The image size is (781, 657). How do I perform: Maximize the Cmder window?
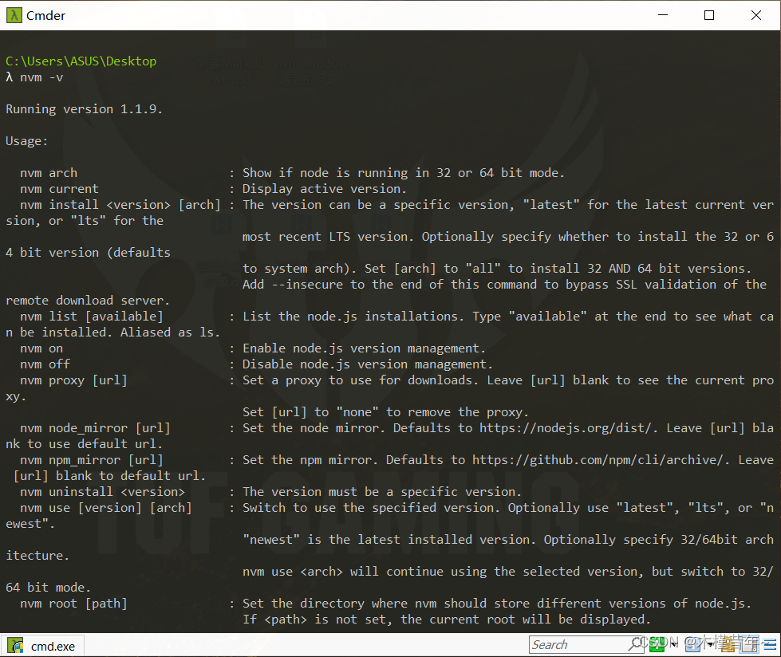click(x=708, y=15)
